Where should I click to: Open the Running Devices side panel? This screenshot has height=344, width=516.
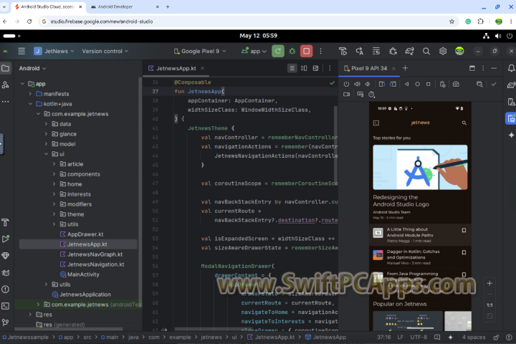pos(511,118)
